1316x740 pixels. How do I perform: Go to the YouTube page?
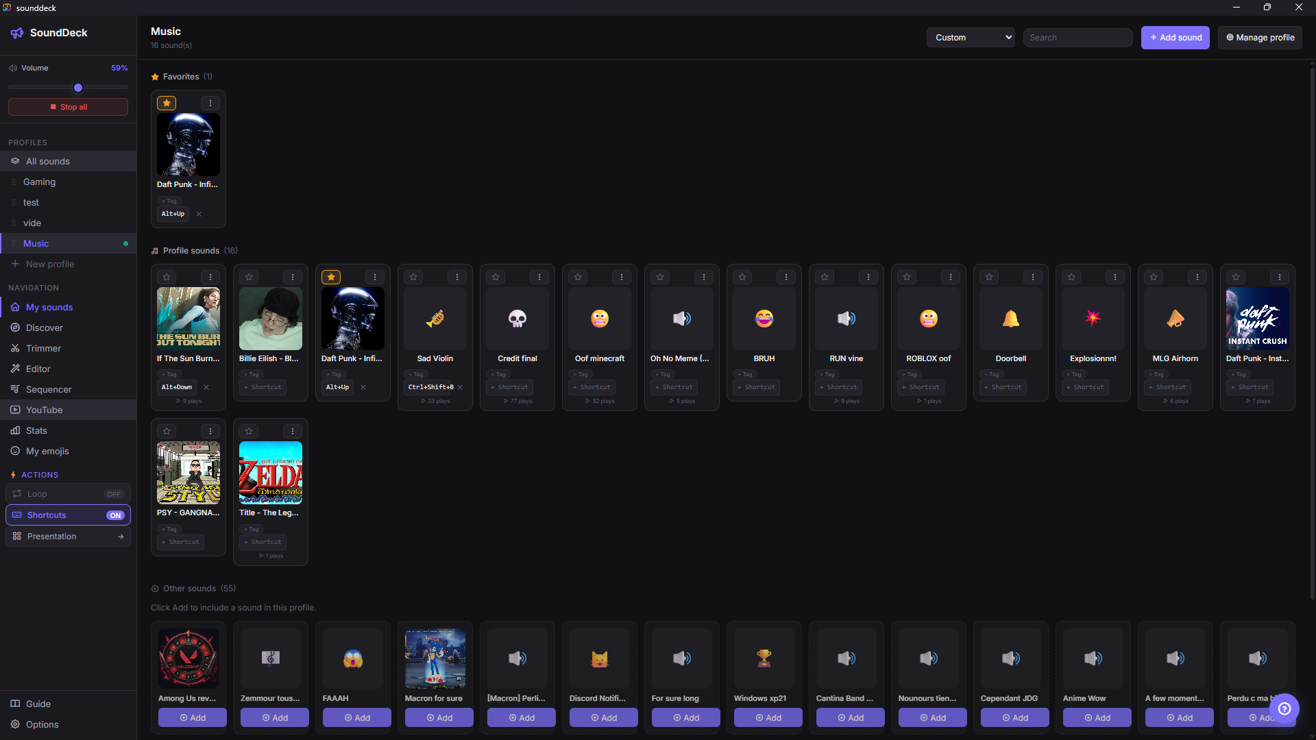(x=68, y=410)
